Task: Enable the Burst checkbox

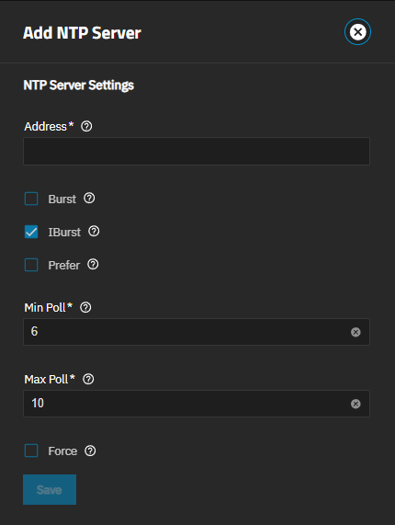Action: pos(31,199)
